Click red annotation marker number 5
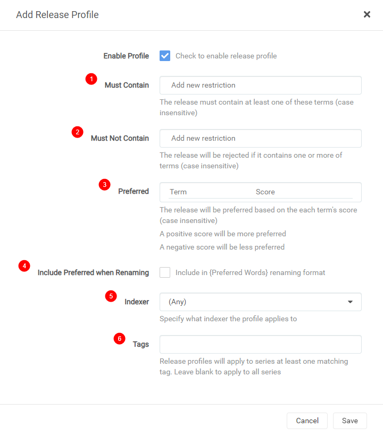This screenshot has height=437, width=383. (111, 296)
